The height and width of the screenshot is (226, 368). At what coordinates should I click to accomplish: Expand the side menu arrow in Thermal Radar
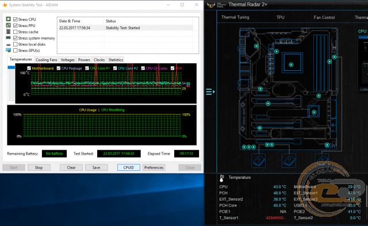click(210, 91)
